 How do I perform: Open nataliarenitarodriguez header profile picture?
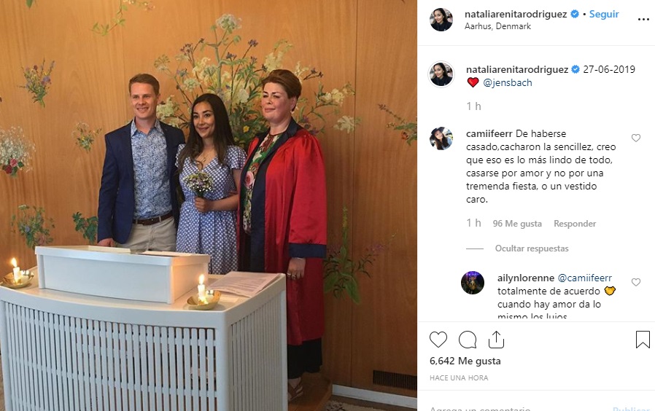click(x=441, y=20)
